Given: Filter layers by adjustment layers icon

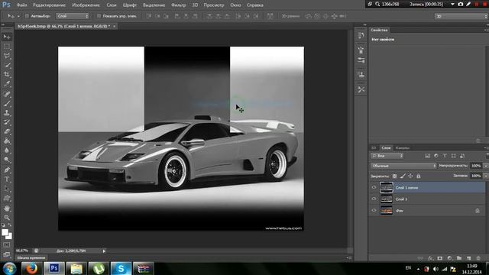Looking at the screenshot, I should 436,156.
